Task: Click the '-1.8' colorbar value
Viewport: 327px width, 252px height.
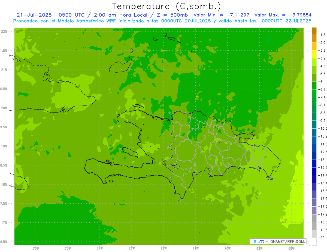Action: click(x=322, y=35)
